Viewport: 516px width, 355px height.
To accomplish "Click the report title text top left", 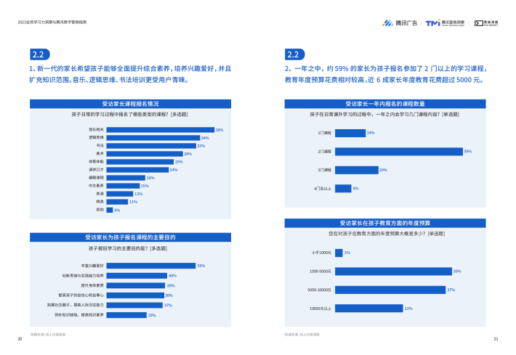I will point(52,22).
